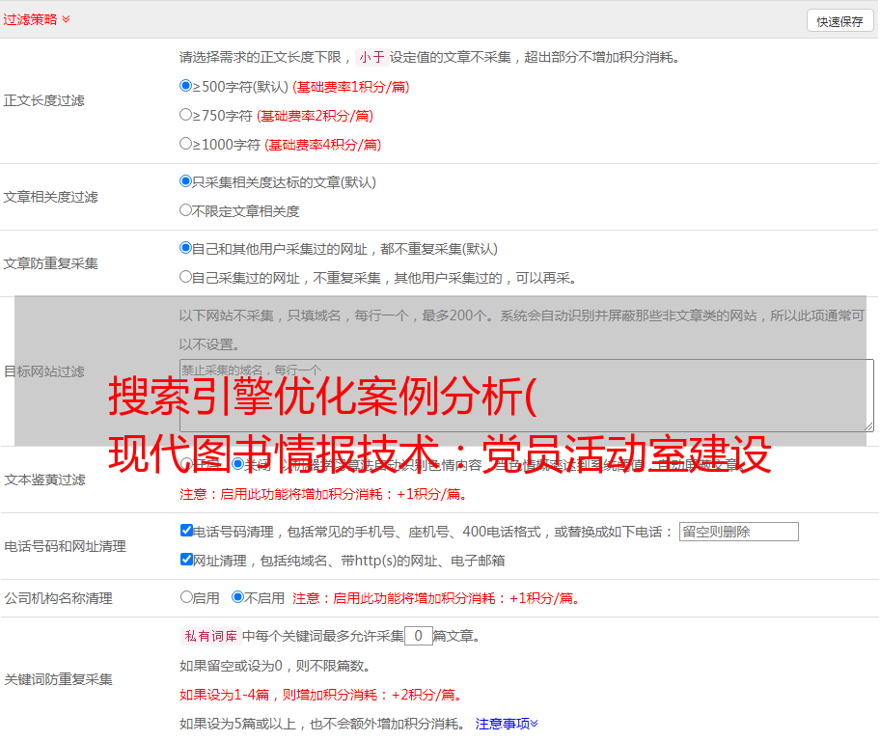Click the keyword article count field
880x741 pixels.
coord(418,636)
